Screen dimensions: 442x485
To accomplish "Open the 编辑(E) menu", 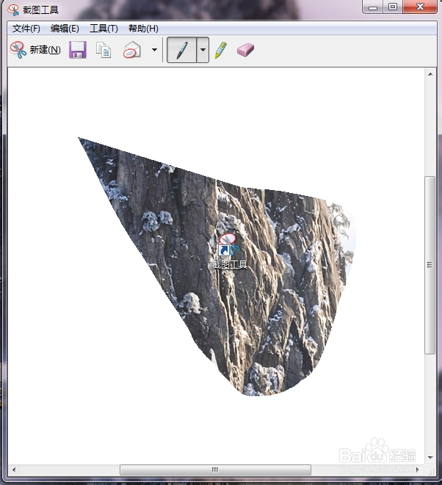I will coord(65,29).
